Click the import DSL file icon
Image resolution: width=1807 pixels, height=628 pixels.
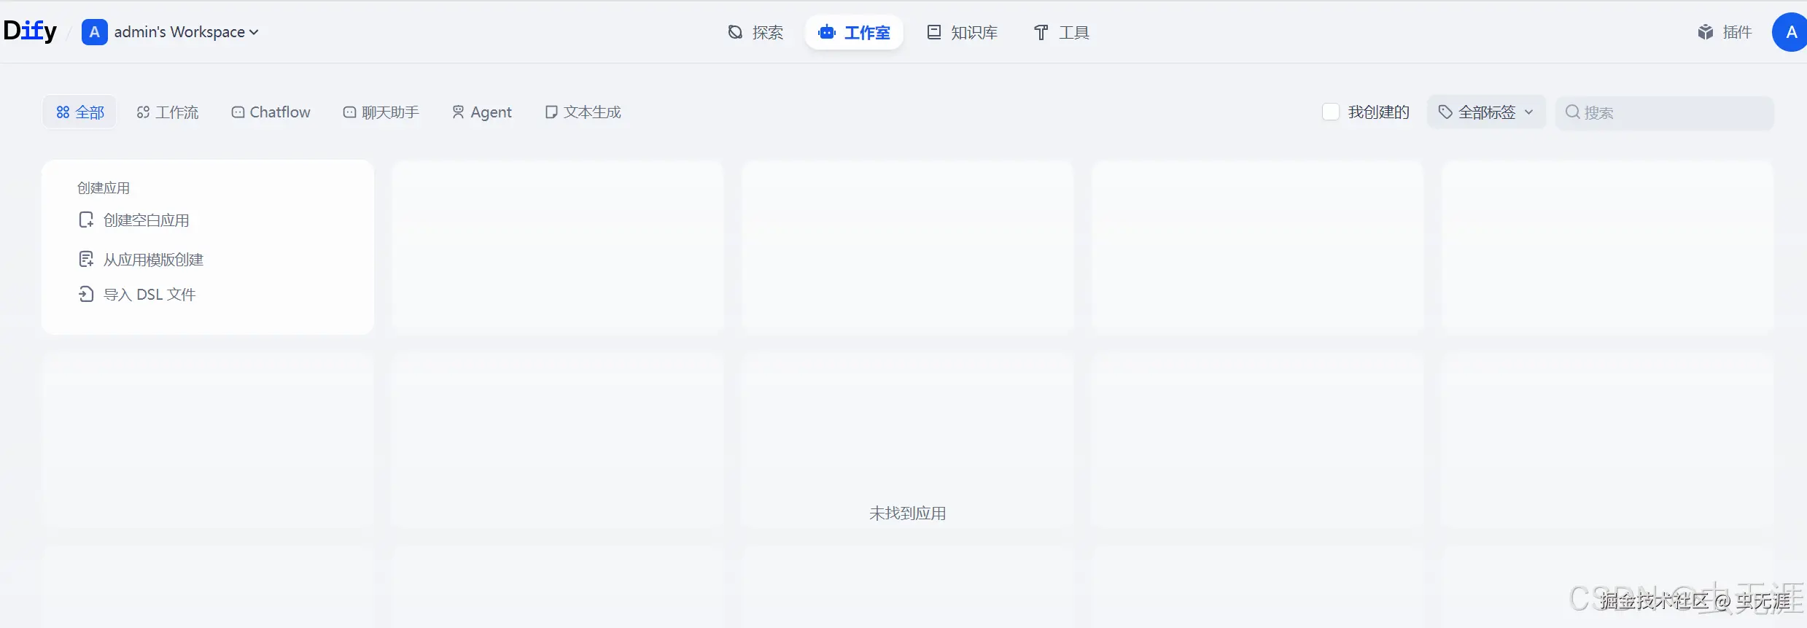click(86, 294)
